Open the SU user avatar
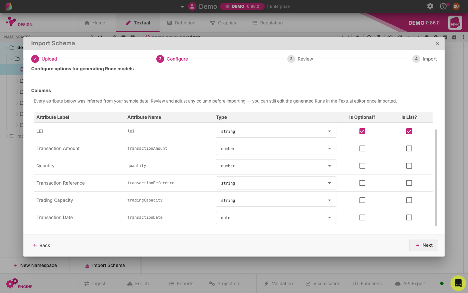This screenshot has width=468, height=293. point(456,6)
